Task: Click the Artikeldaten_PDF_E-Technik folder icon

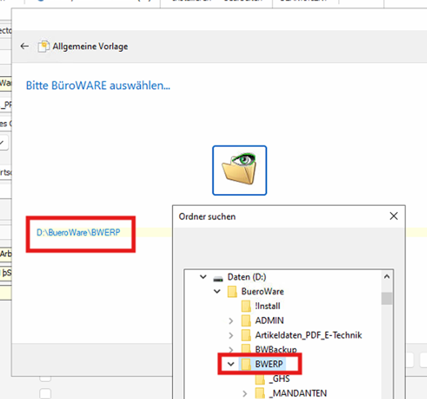Action: [x=246, y=335]
